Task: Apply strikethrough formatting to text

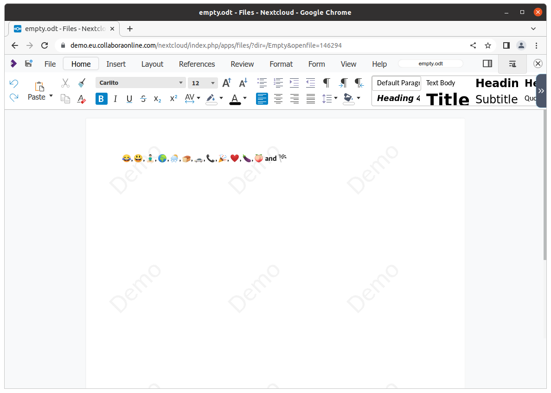Action: [143, 99]
